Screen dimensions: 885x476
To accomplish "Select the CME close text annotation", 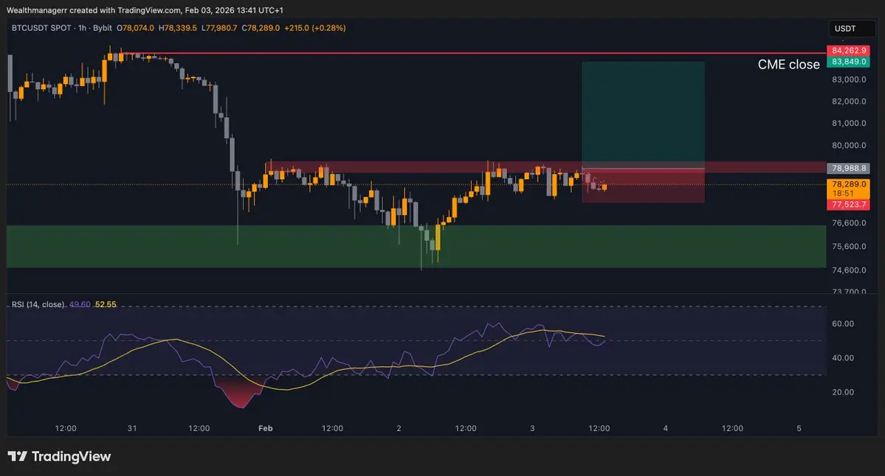I will click(x=788, y=65).
